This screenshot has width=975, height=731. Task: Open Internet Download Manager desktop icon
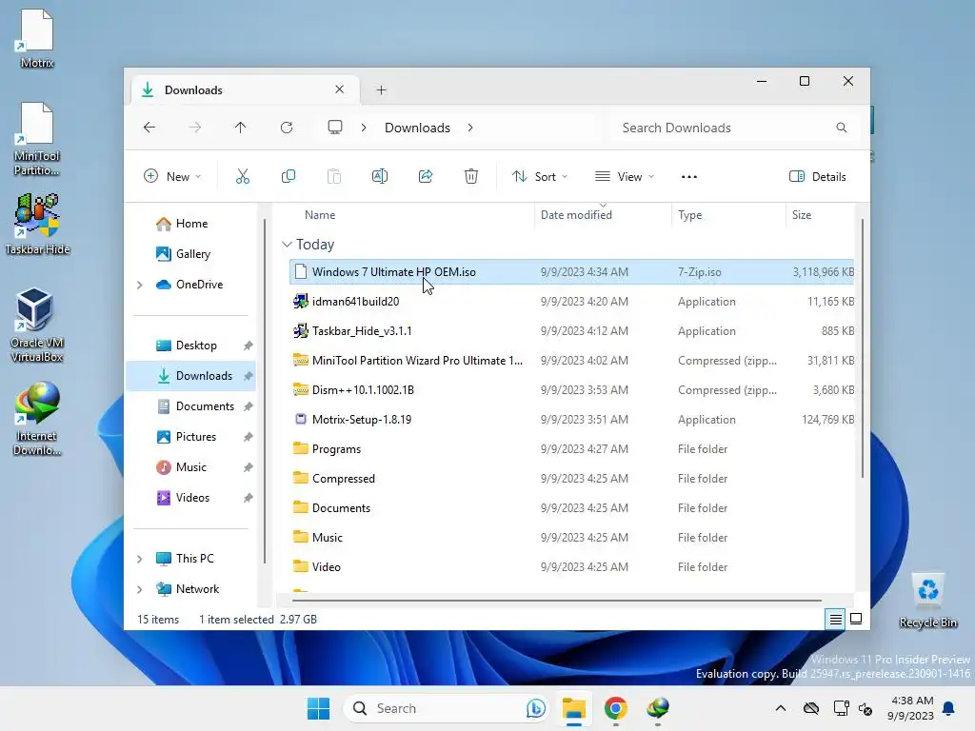[x=37, y=418]
